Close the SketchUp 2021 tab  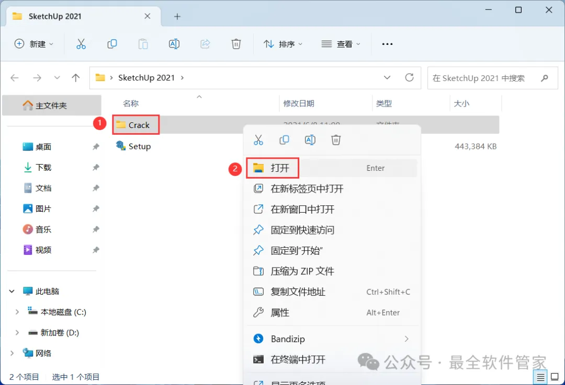[148, 16]
